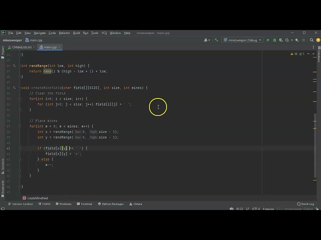Open the Python Packages tool window
This screenshot has height=240, width=321.
[x=111, y=204]
